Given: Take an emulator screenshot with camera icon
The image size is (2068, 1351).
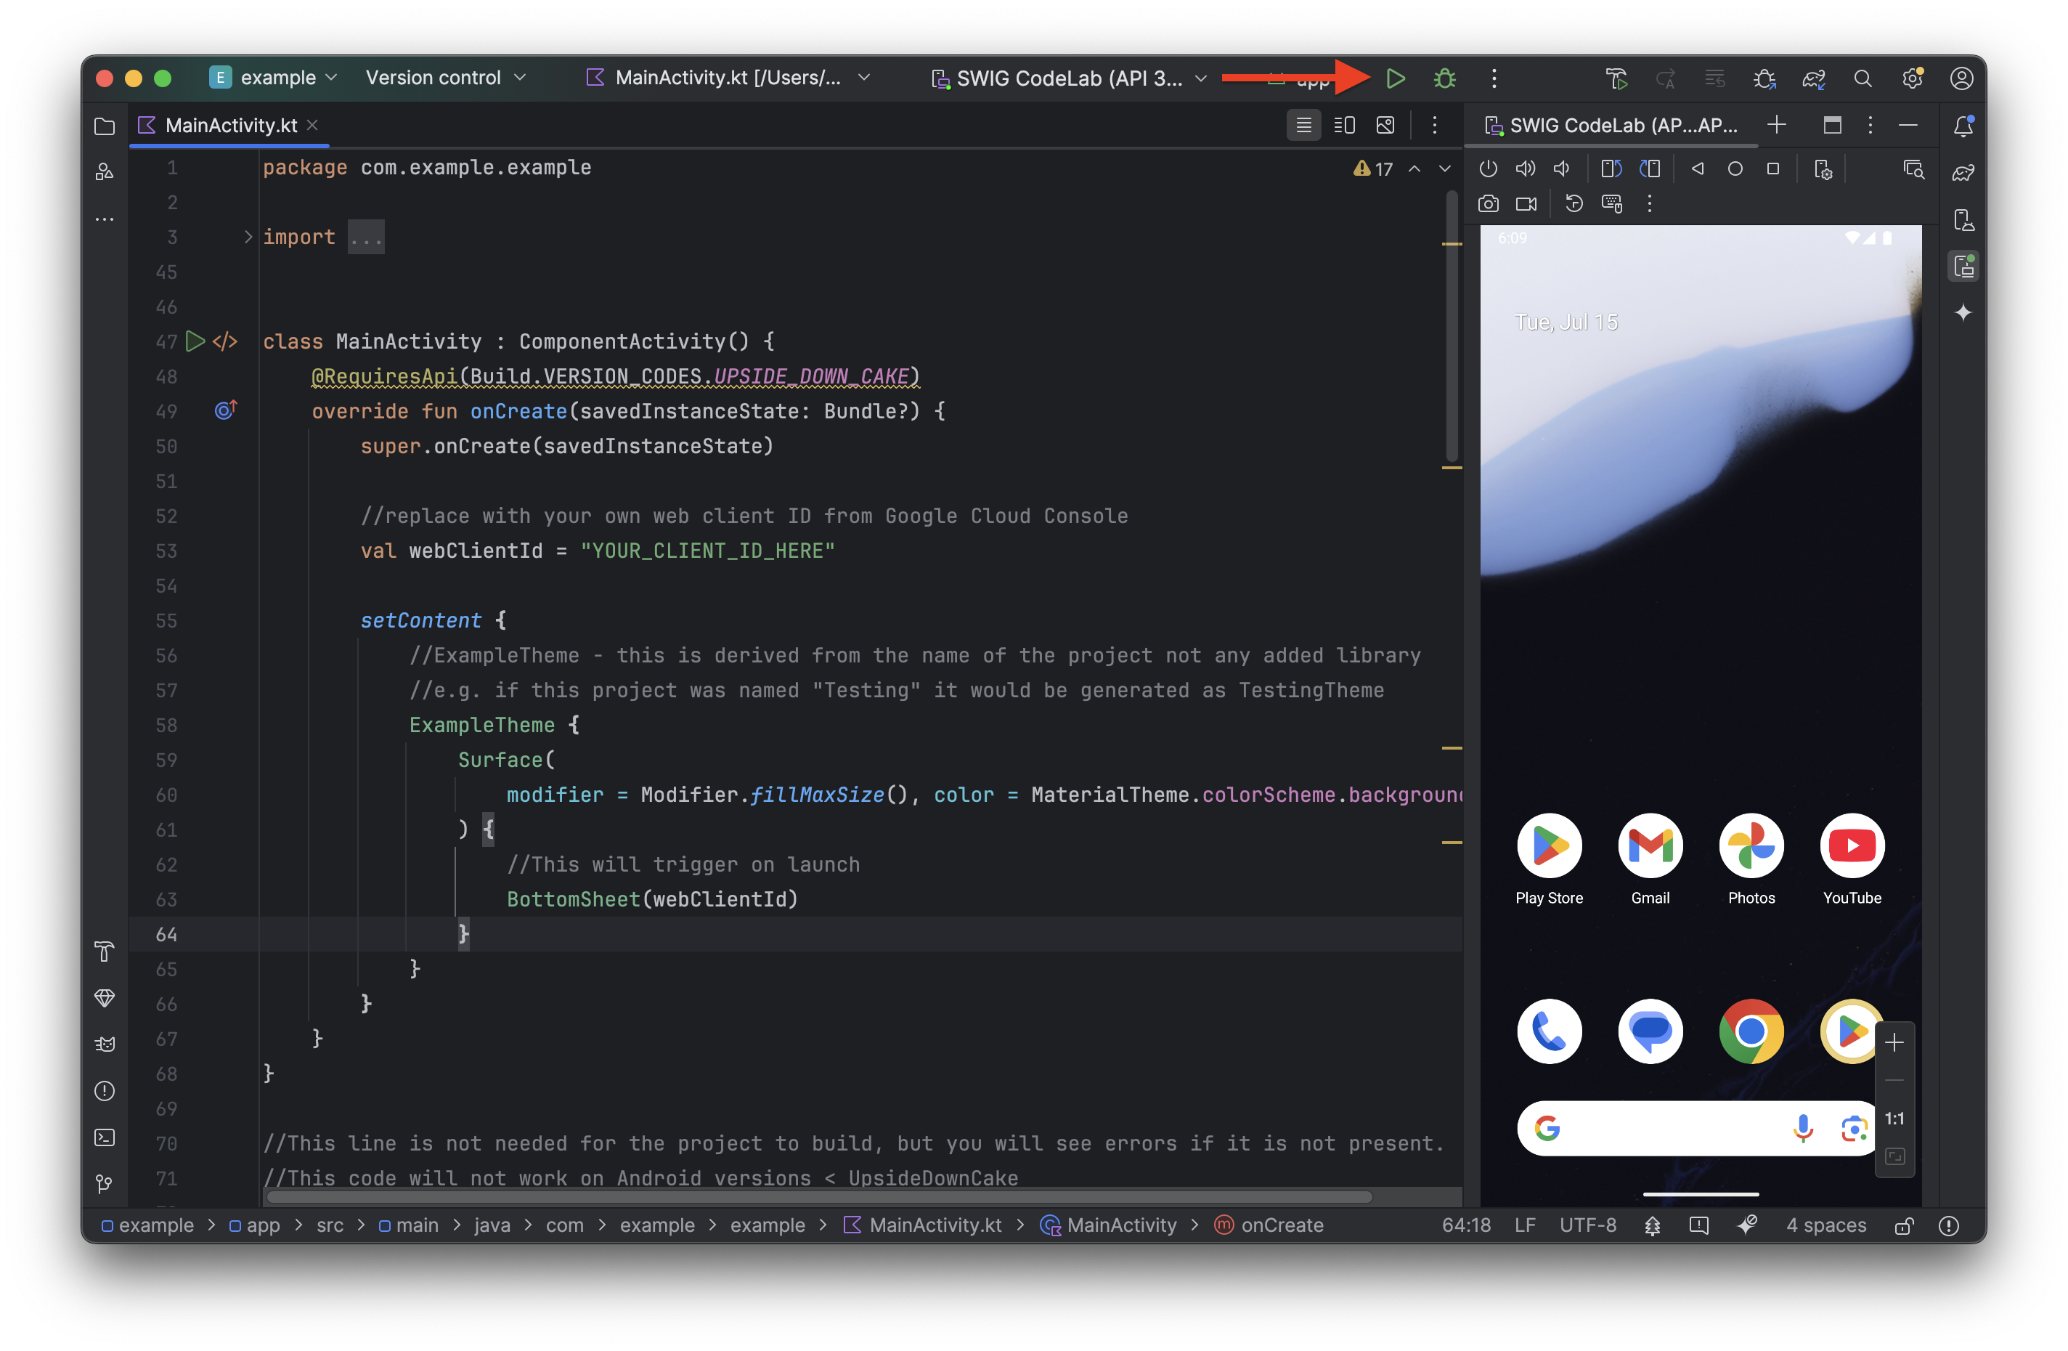Looking at the screenshot, I should click(x=1488, y=203).
